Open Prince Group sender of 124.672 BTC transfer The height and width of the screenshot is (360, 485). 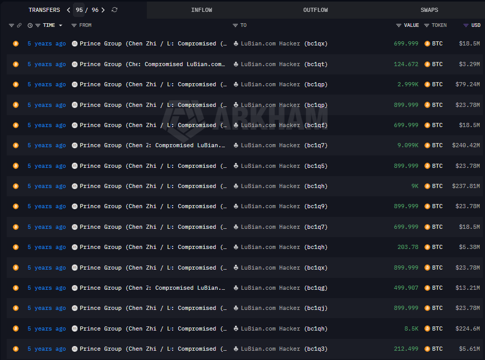pyautogui.click(x=153, y=64)
